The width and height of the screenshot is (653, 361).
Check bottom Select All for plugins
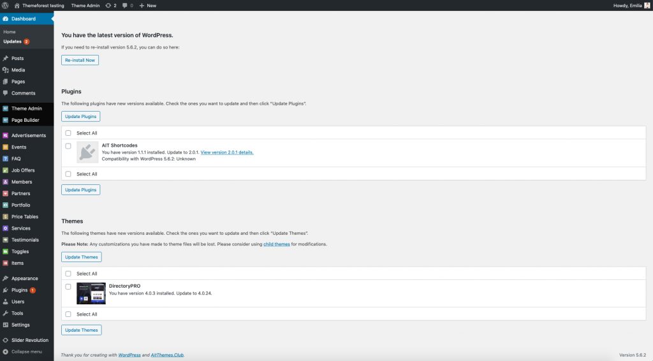[68, 174]
